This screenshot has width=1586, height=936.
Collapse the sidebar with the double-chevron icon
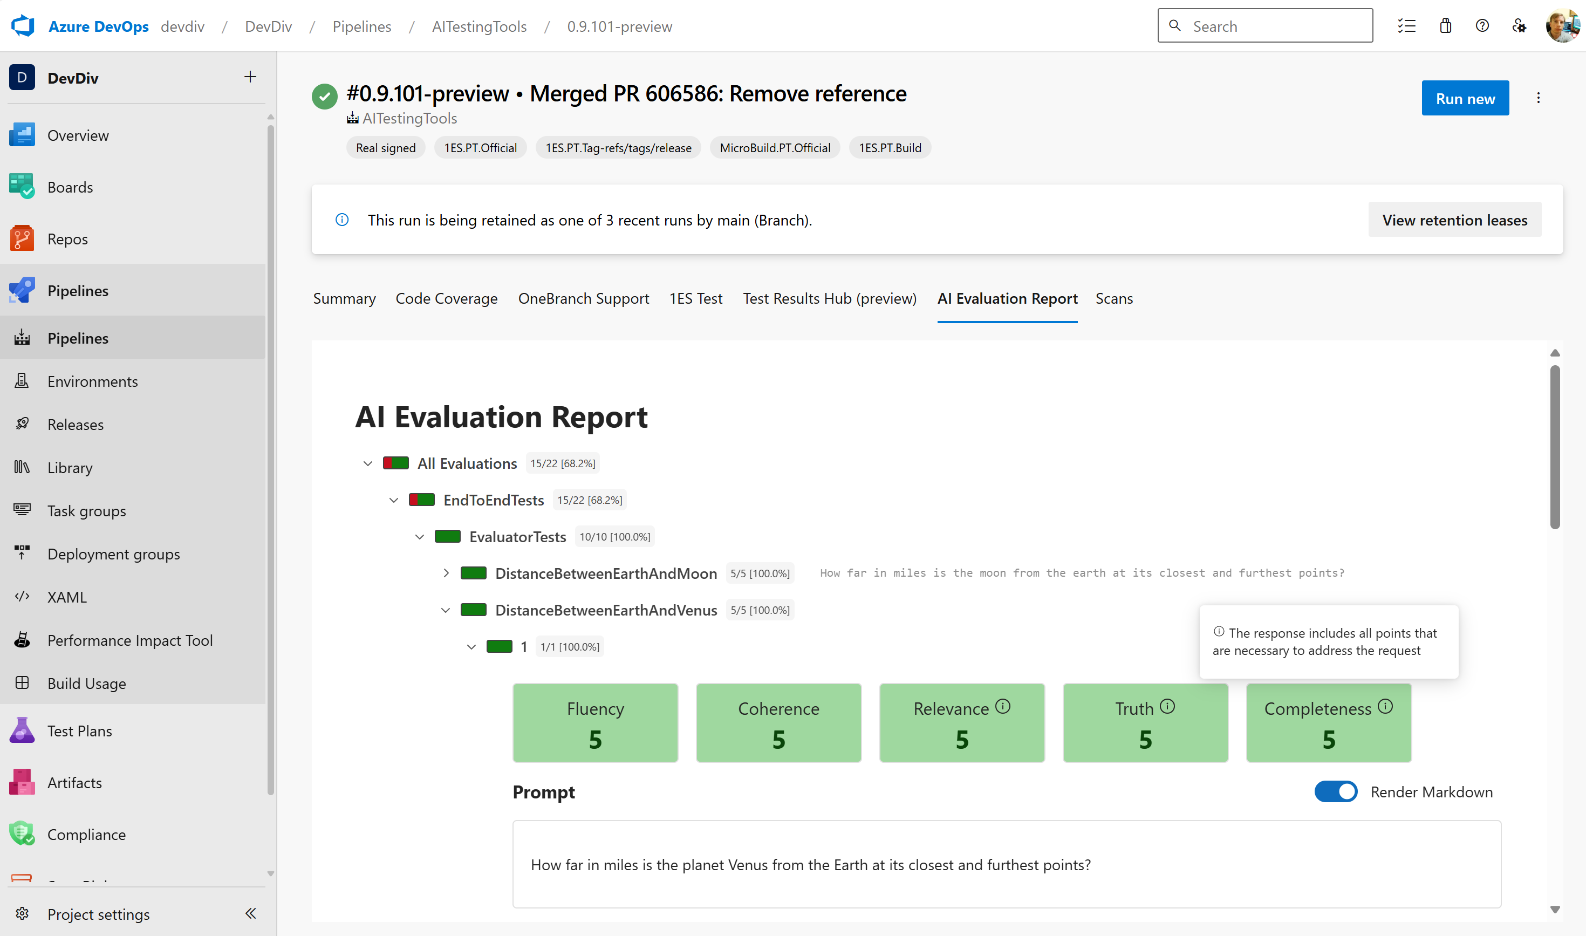click(250, 913)
